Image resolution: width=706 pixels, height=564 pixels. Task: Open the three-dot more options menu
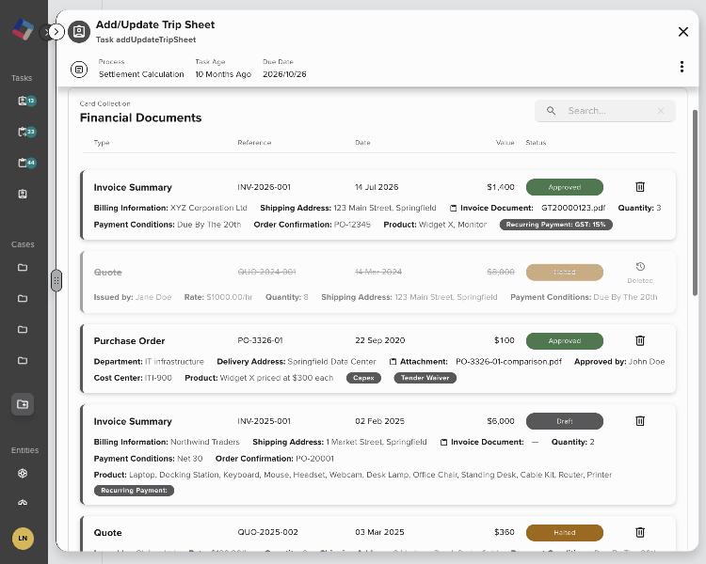point(682,67)
